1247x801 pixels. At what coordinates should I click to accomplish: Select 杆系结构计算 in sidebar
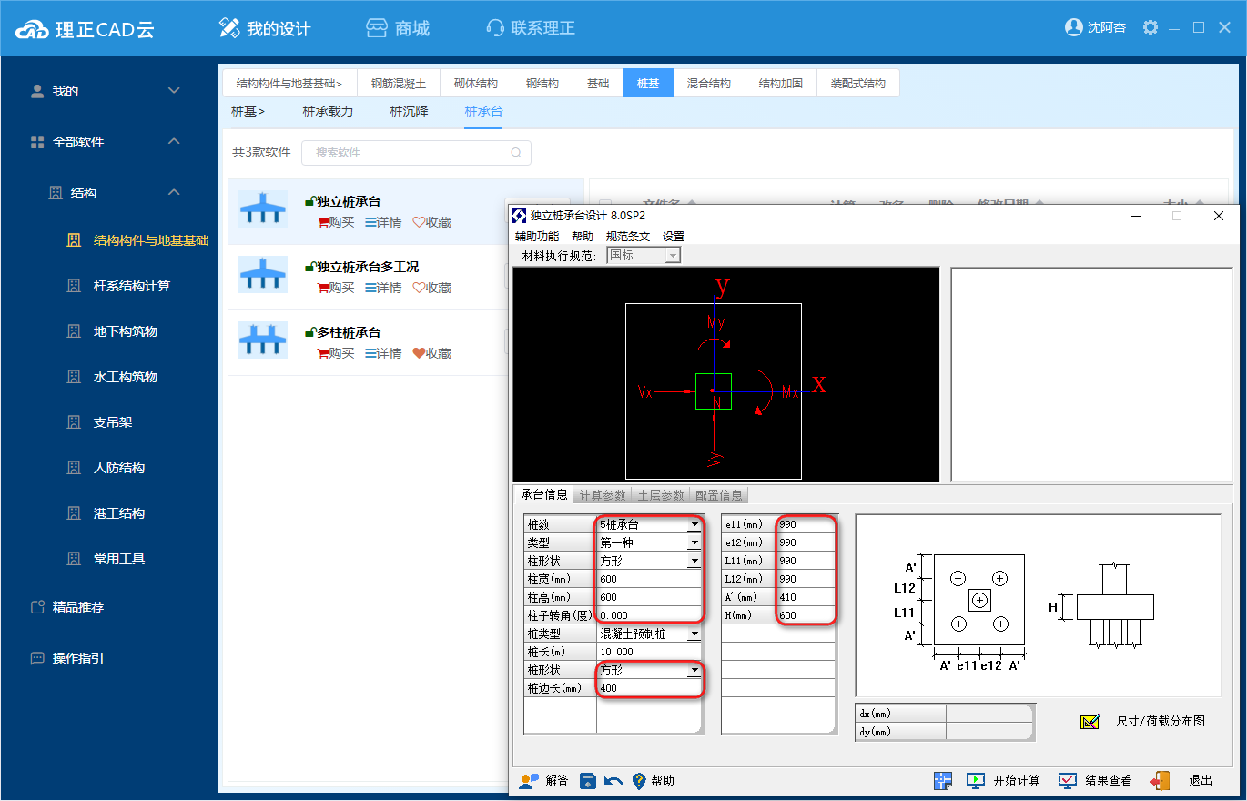(132, 286)
